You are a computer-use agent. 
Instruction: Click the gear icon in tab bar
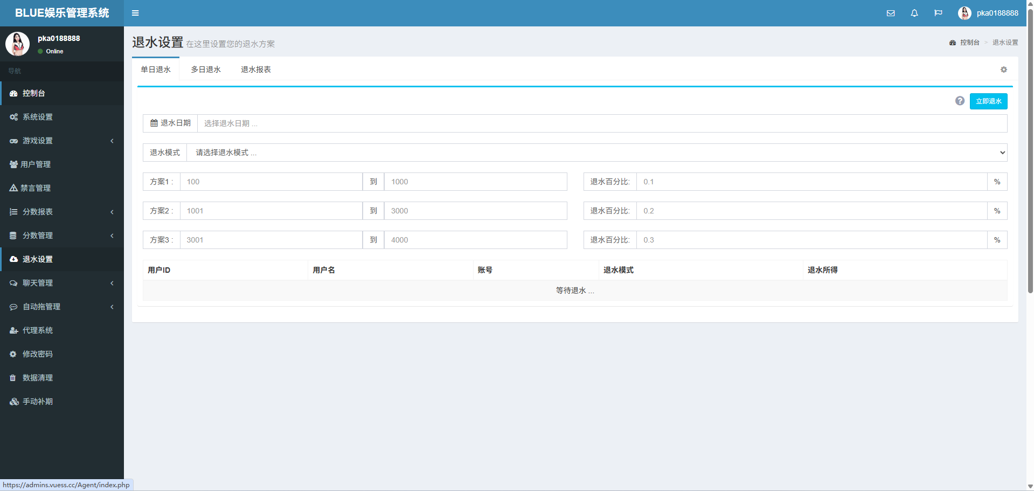pyautogui.click(x=1004, y=70)
